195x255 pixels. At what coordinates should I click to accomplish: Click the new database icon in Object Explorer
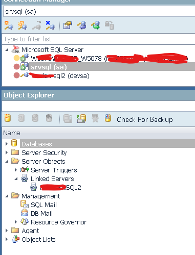tap(8, 118)
